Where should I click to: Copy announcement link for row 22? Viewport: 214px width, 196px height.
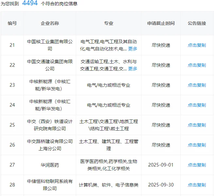(x=197, y=65)
